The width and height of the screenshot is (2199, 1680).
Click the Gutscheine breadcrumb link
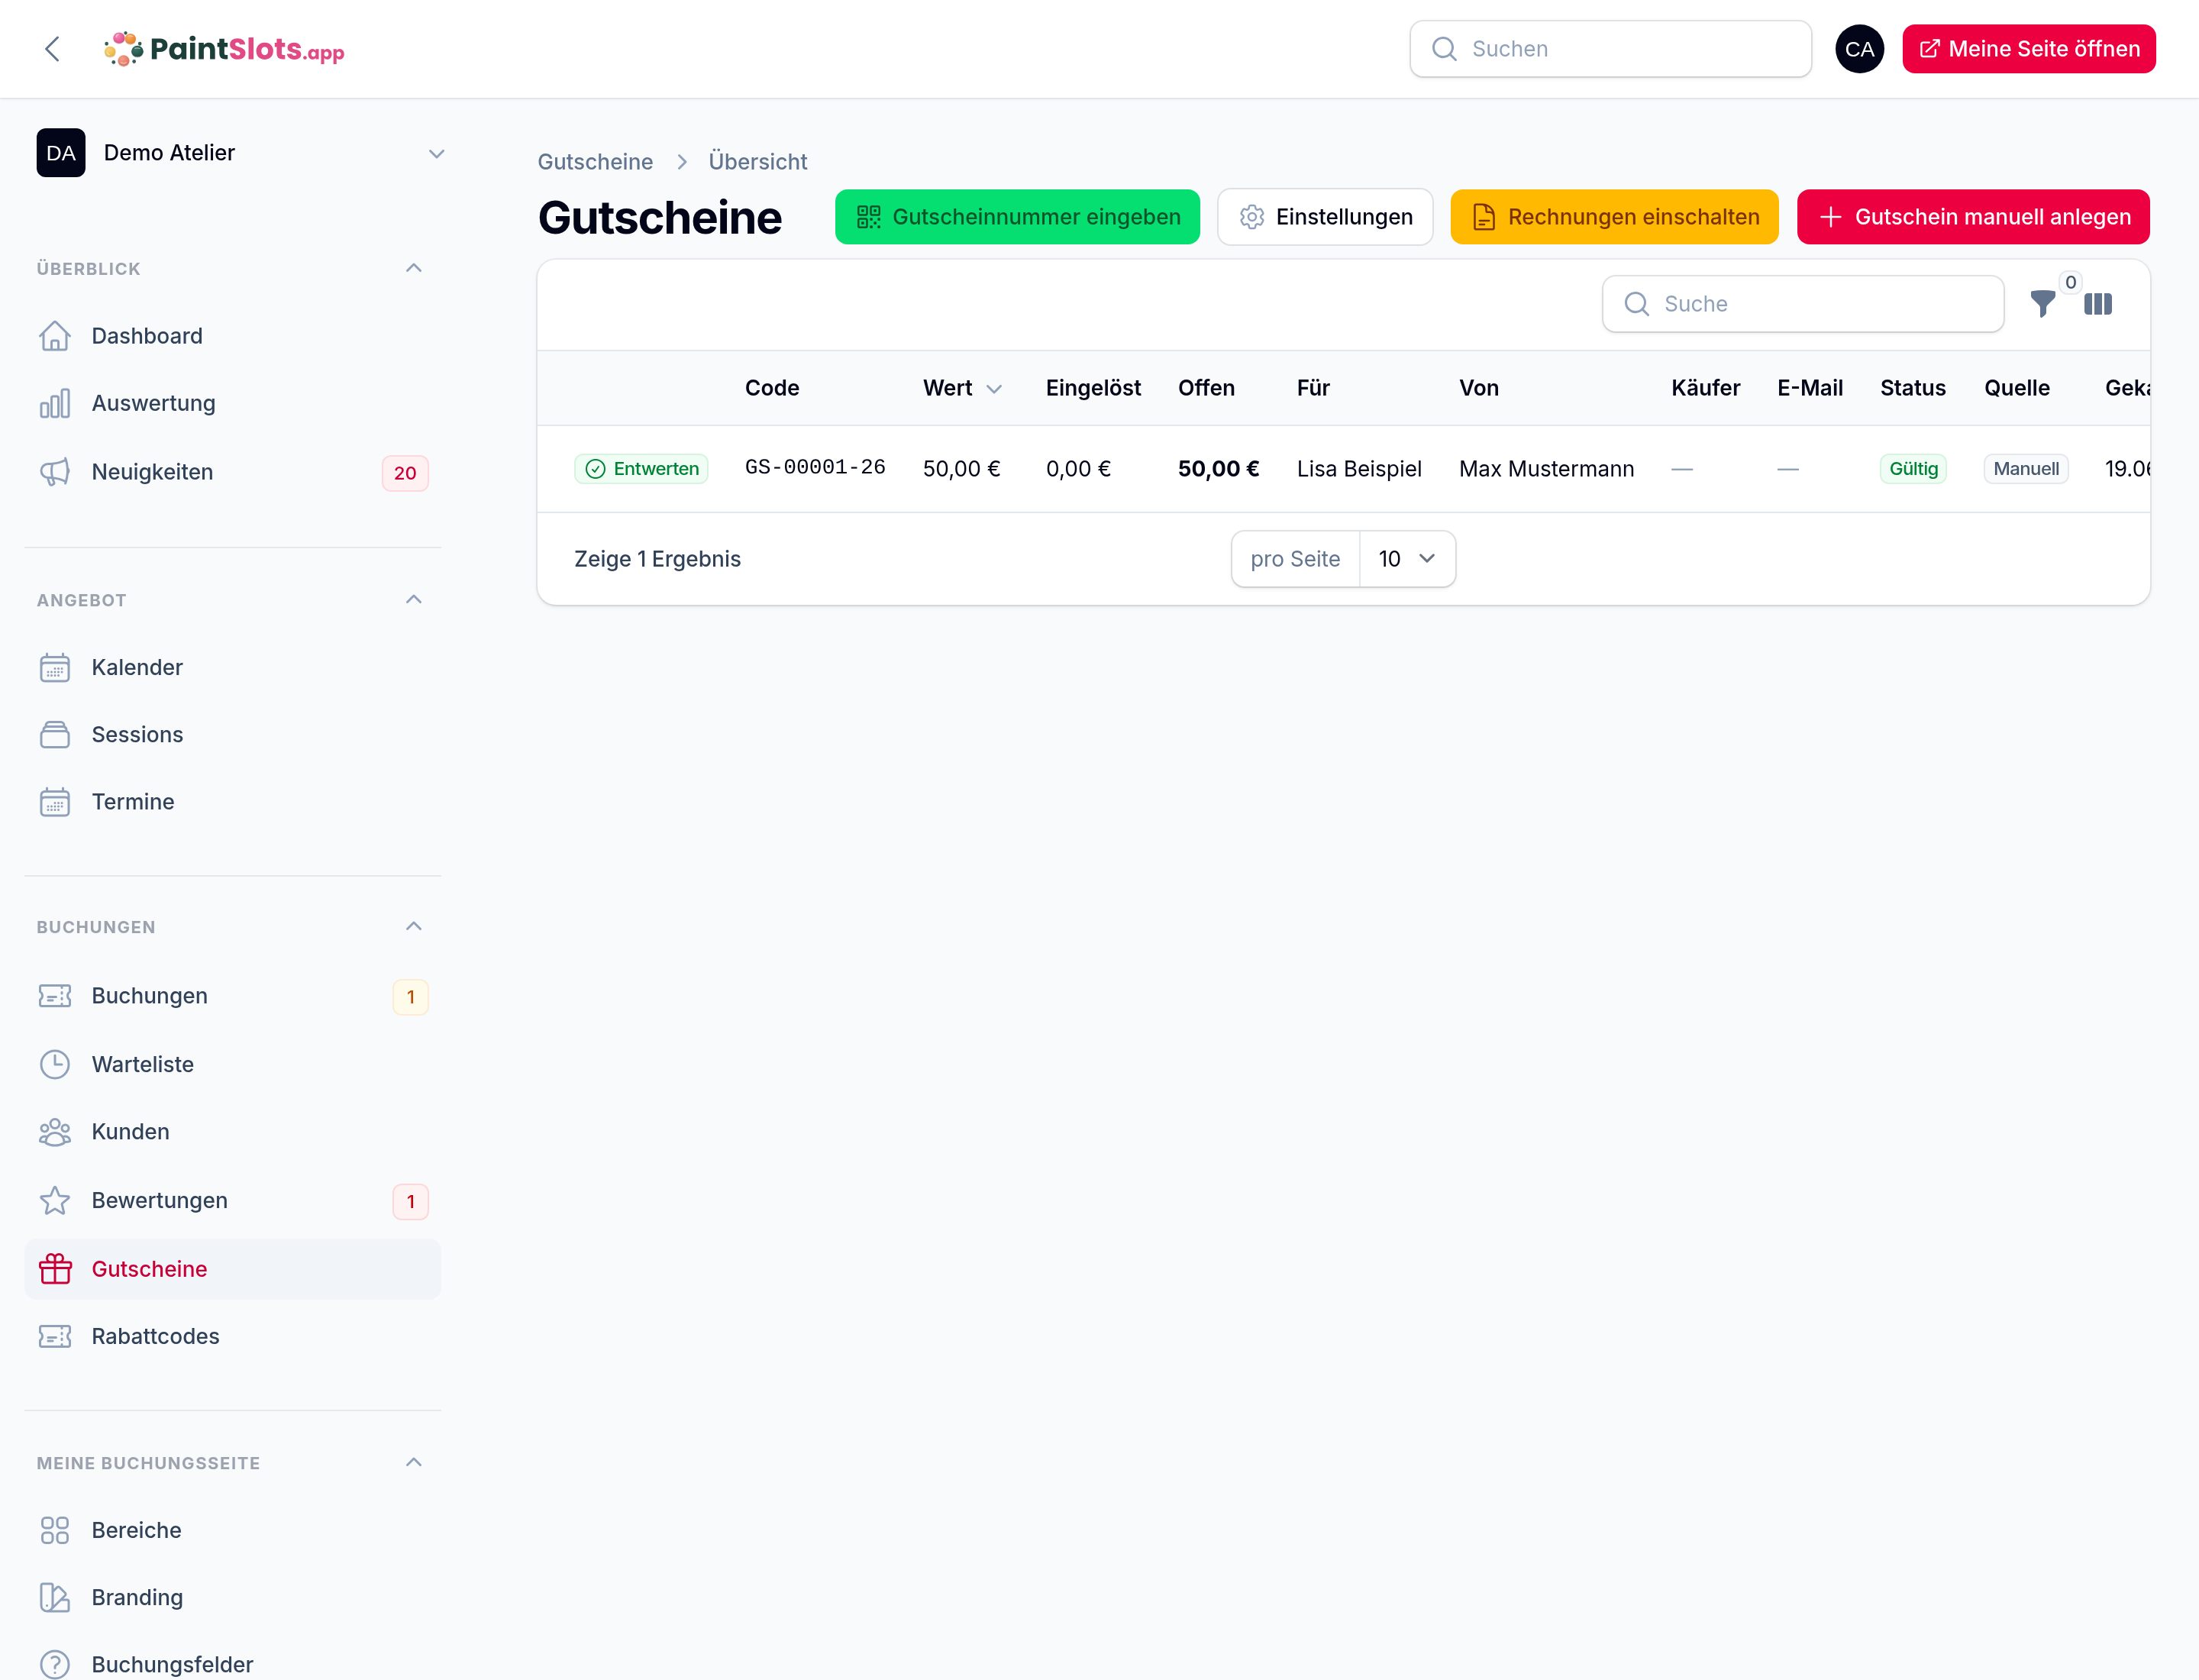[595, 162]
